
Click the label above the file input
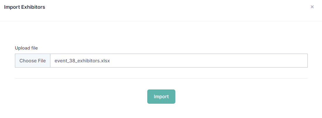pyautogui.click(x=26, y=48)
